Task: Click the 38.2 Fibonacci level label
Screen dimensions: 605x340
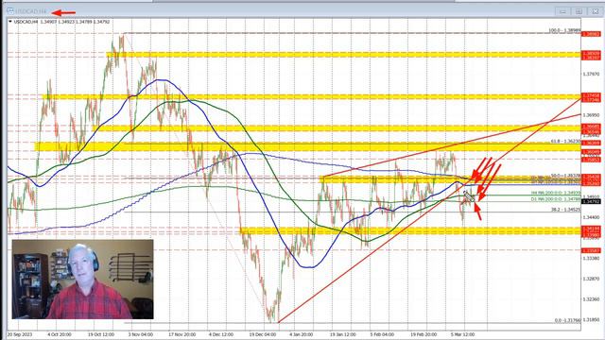Action: pyautogui.click(x=565, y=210)
